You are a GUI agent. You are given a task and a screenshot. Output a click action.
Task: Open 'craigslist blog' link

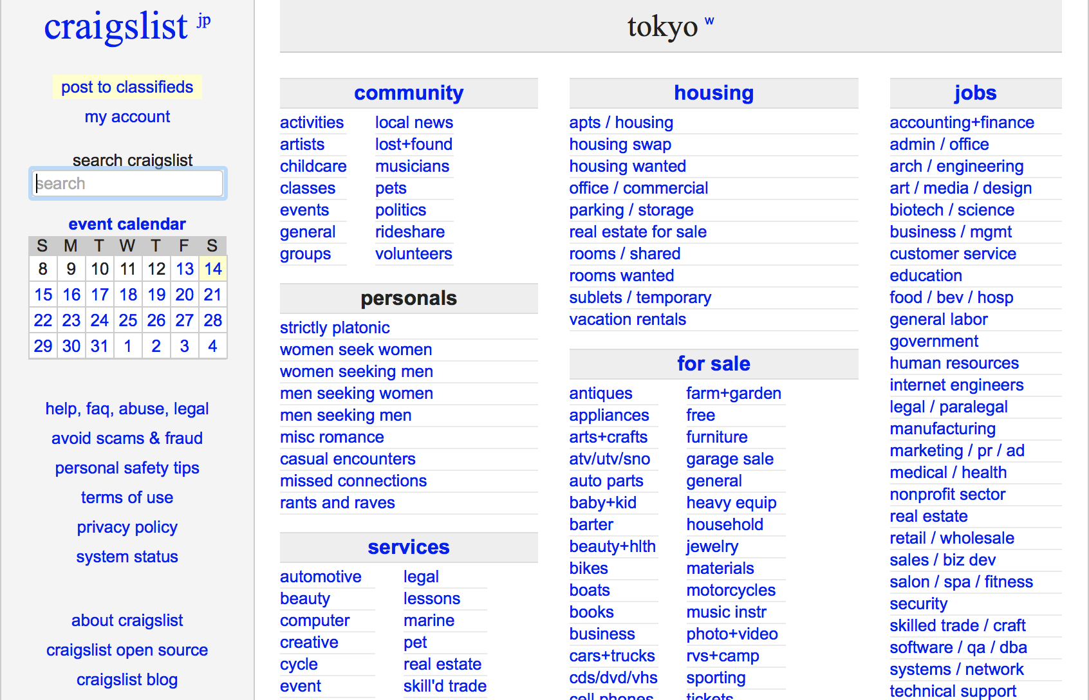127,679
